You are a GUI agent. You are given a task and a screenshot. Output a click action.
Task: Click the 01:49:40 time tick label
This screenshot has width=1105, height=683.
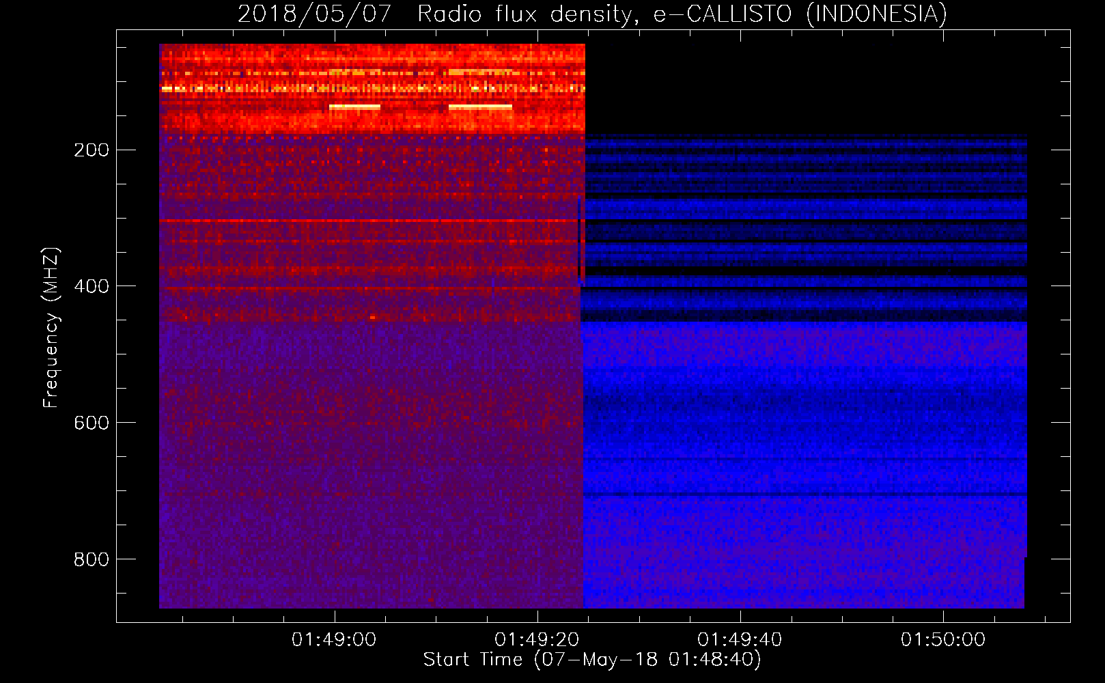tap(740, 640)
